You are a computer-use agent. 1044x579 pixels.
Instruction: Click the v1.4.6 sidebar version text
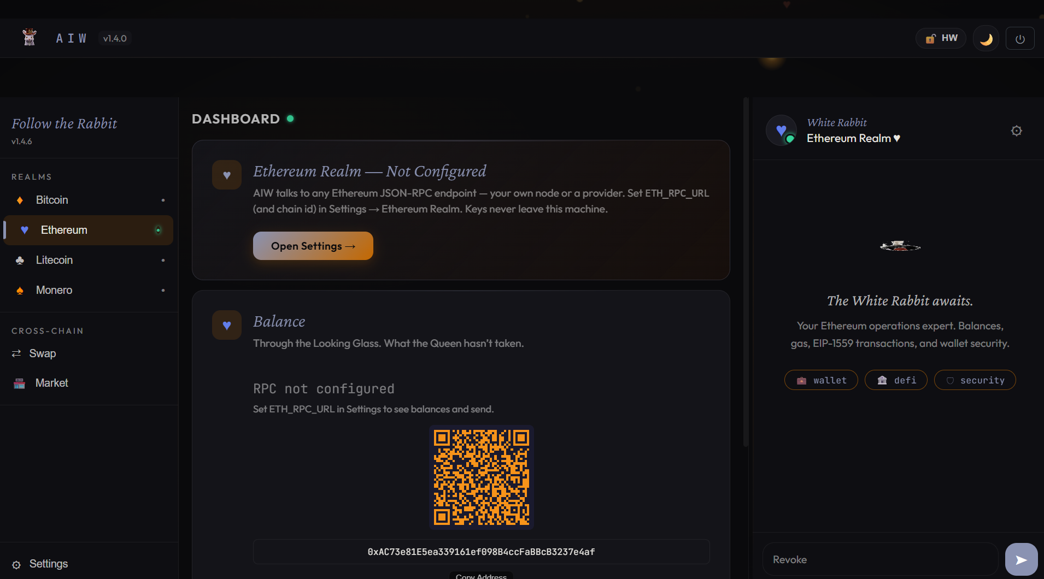[x=22, y=141]
